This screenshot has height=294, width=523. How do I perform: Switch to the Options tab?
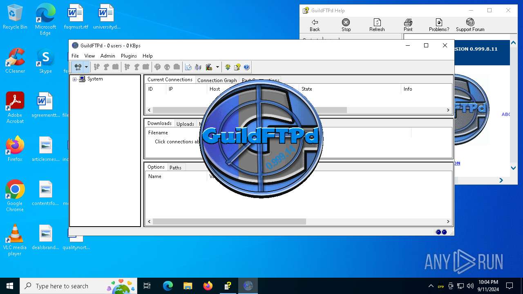pyautogui.click(x=156, y=167)
